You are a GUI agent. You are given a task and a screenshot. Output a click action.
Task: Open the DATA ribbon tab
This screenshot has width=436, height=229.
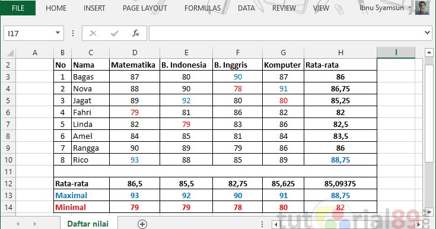pyautogui.click(x=246, y=8)
